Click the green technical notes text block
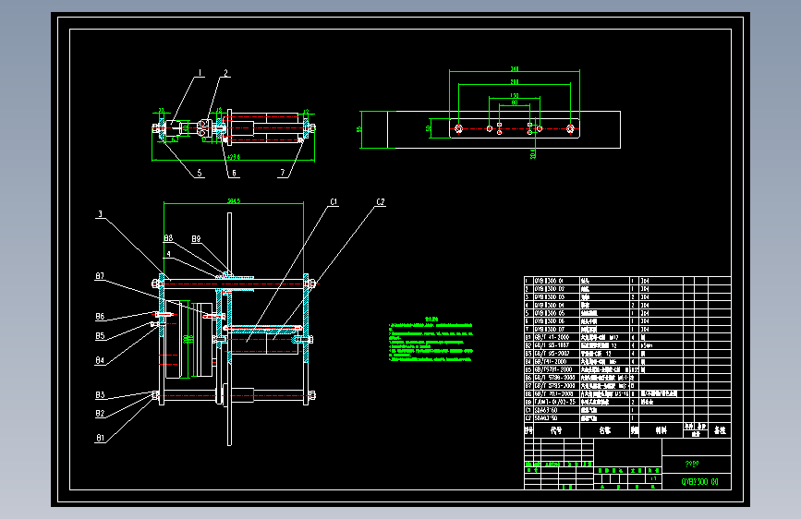 pyautogui.click(x=431, y=339)
